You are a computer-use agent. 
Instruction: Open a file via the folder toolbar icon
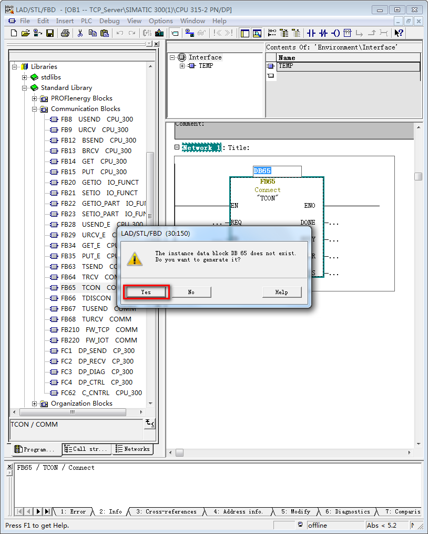[25, 33]
